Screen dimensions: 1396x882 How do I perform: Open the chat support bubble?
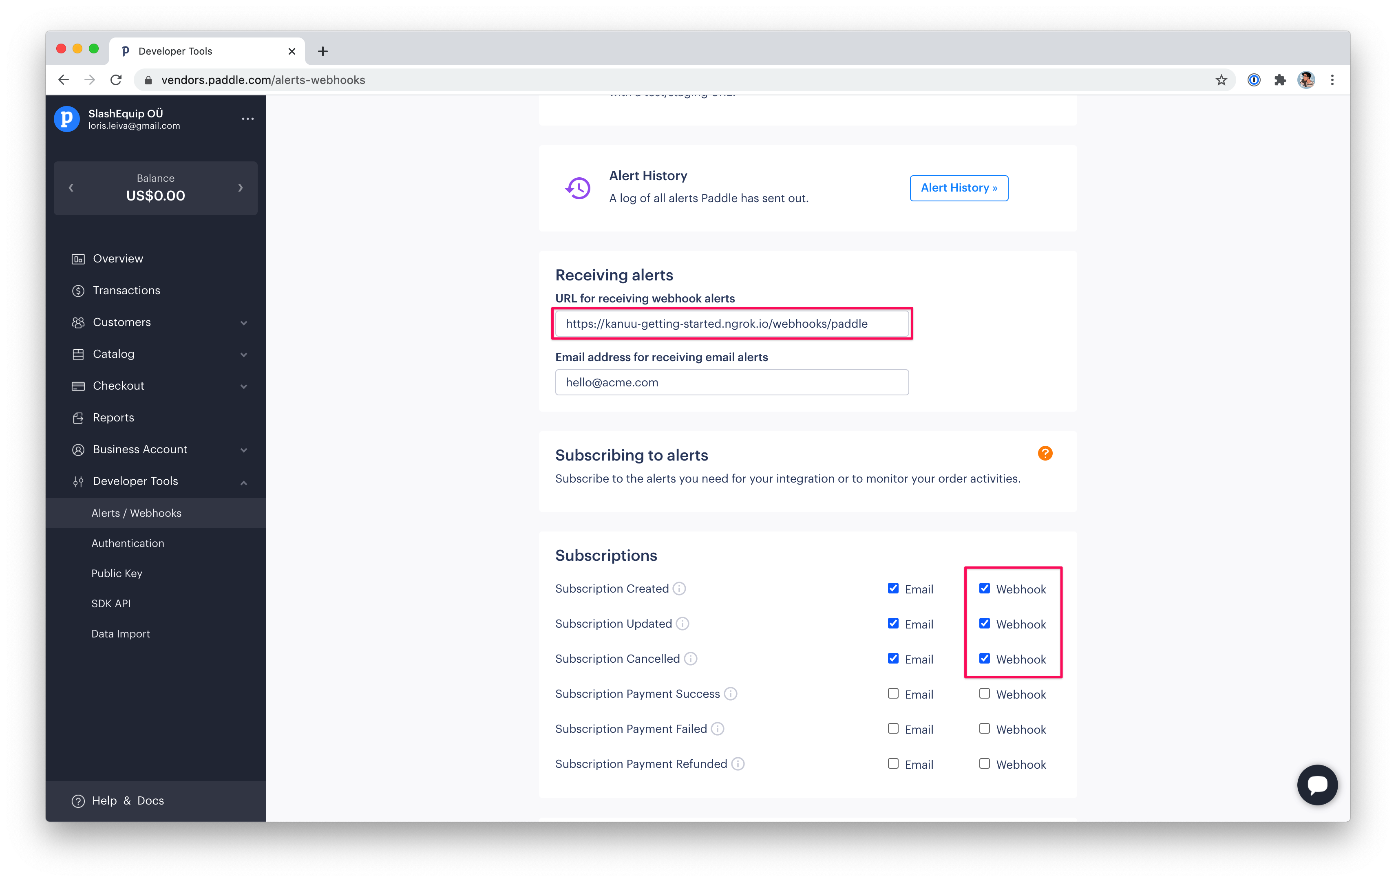click(1317, 785)
